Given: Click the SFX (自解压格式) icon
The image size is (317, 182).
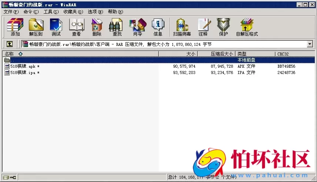Looking at the screenshot, I should click(x=247, y=27).
